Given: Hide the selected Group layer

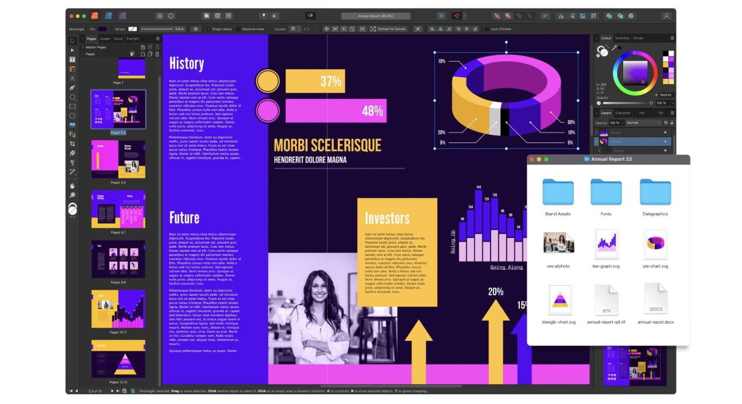Looking at the screenshot, I should (665, 141).
